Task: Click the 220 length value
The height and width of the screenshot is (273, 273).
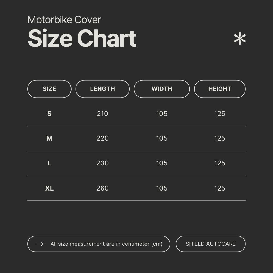Action: click(x=102, y=138)
